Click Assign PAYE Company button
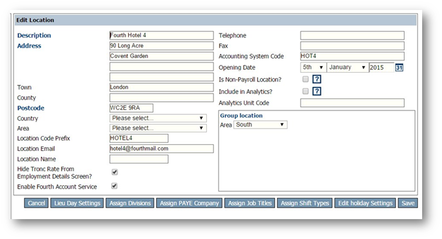Screen dimensions: 442x239 pyautogui.click(x=189, y=203)
